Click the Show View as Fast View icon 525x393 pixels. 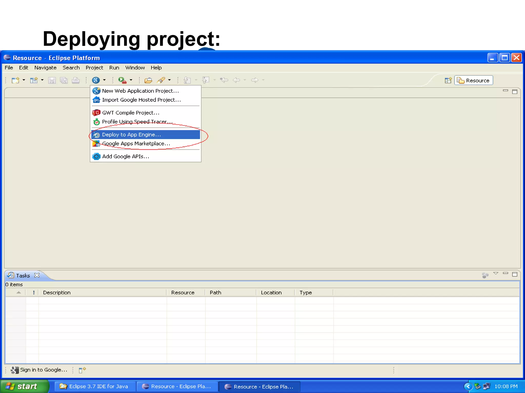pos(82,370)
